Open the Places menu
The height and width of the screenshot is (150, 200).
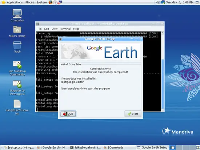(x=29, y=2)
